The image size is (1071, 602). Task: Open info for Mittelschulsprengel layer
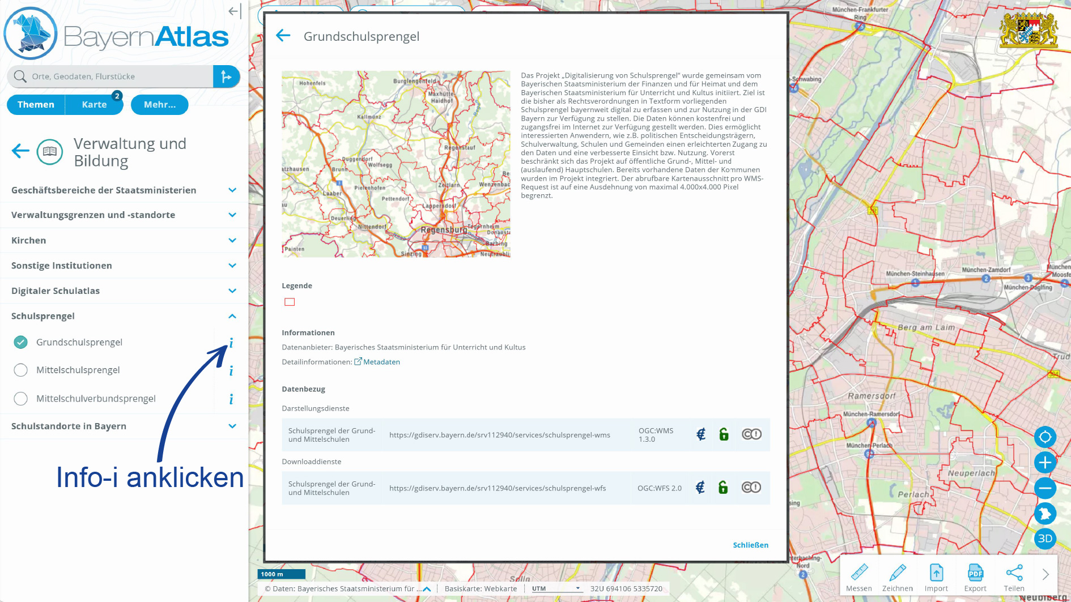point(231,371)
